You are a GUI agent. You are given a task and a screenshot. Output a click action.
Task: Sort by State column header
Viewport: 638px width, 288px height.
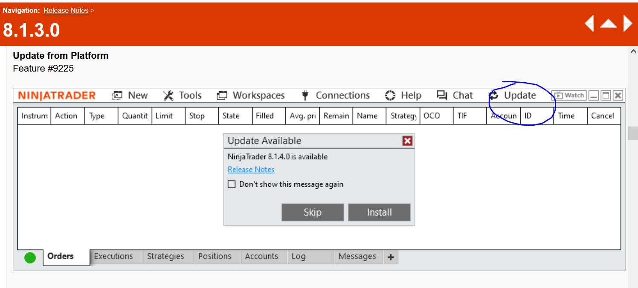point(235,116)
